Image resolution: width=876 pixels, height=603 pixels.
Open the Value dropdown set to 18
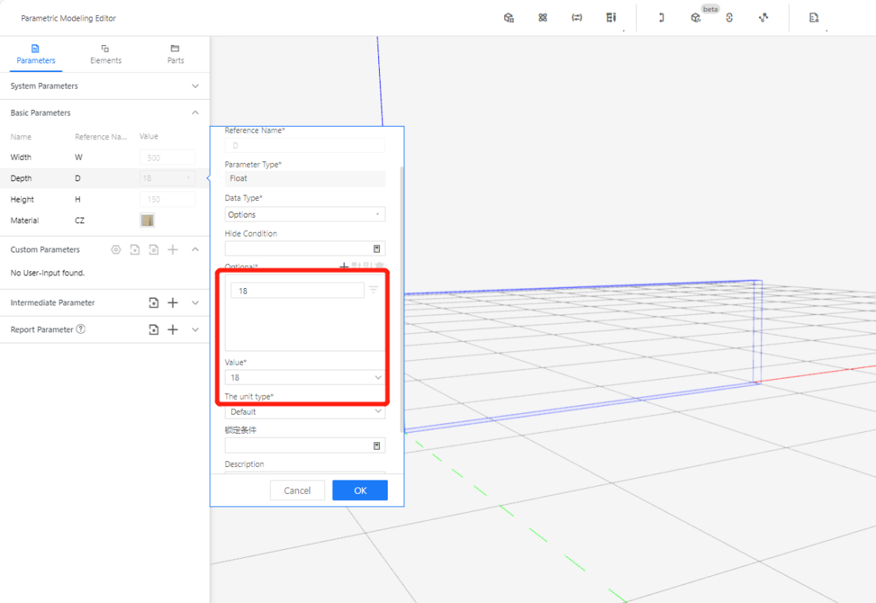click(x=305, y=377)
